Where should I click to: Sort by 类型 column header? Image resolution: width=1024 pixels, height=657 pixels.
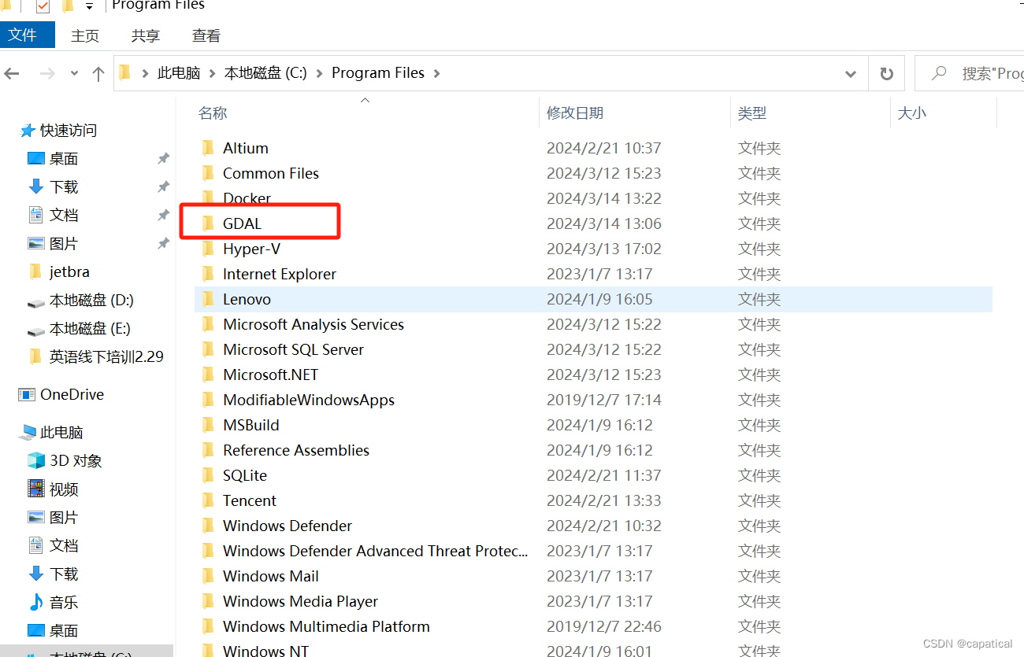point(752,113)
